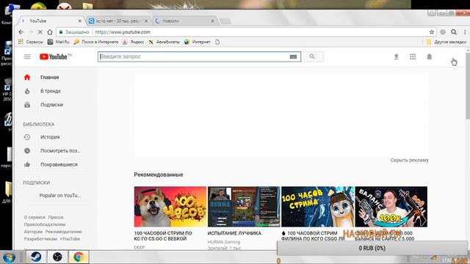Open the Интернет bookmark
This screenshot has height=264, width=470.
point(198,42)
